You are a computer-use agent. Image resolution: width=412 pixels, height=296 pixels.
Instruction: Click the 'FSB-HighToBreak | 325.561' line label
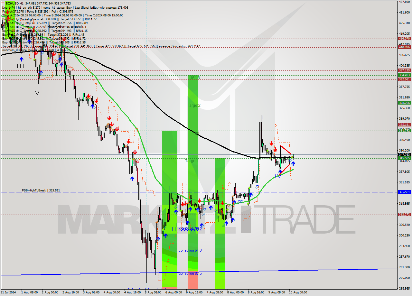tap(41, 190)
